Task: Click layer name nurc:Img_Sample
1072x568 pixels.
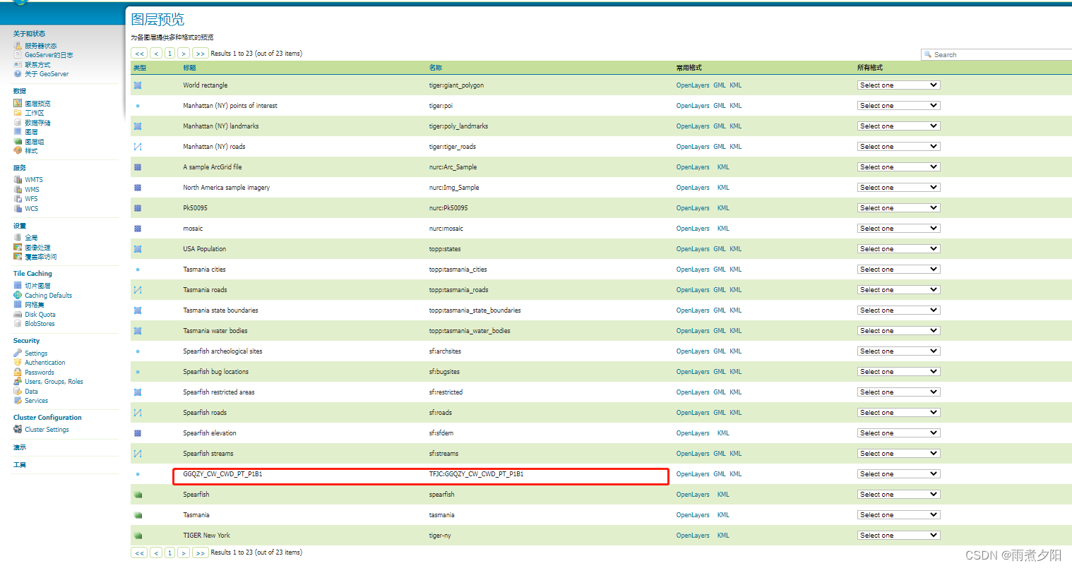Action: click(454, 188)
